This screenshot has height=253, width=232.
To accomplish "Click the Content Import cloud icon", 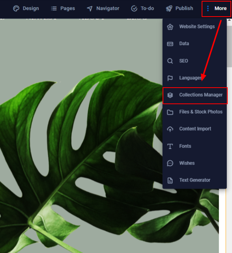I will tap(170, 129).
